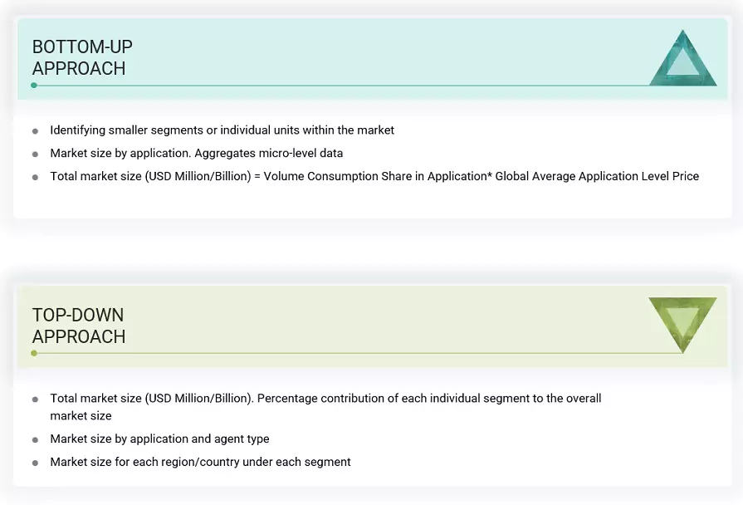Image resolution: width=743 pixels, height=505 pixels.
Task: Toggle the BOTTOM-UP APPROACH header panel
Action: click(371, 58)
